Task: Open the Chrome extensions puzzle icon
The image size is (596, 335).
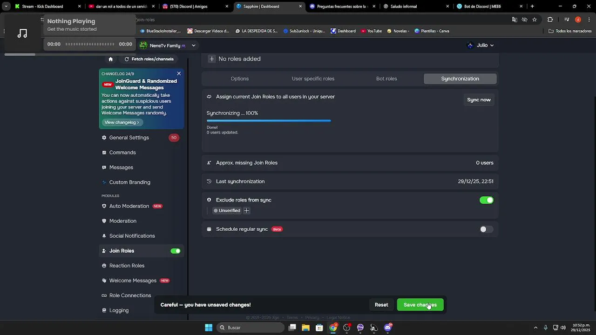Action: click(550, 20)
